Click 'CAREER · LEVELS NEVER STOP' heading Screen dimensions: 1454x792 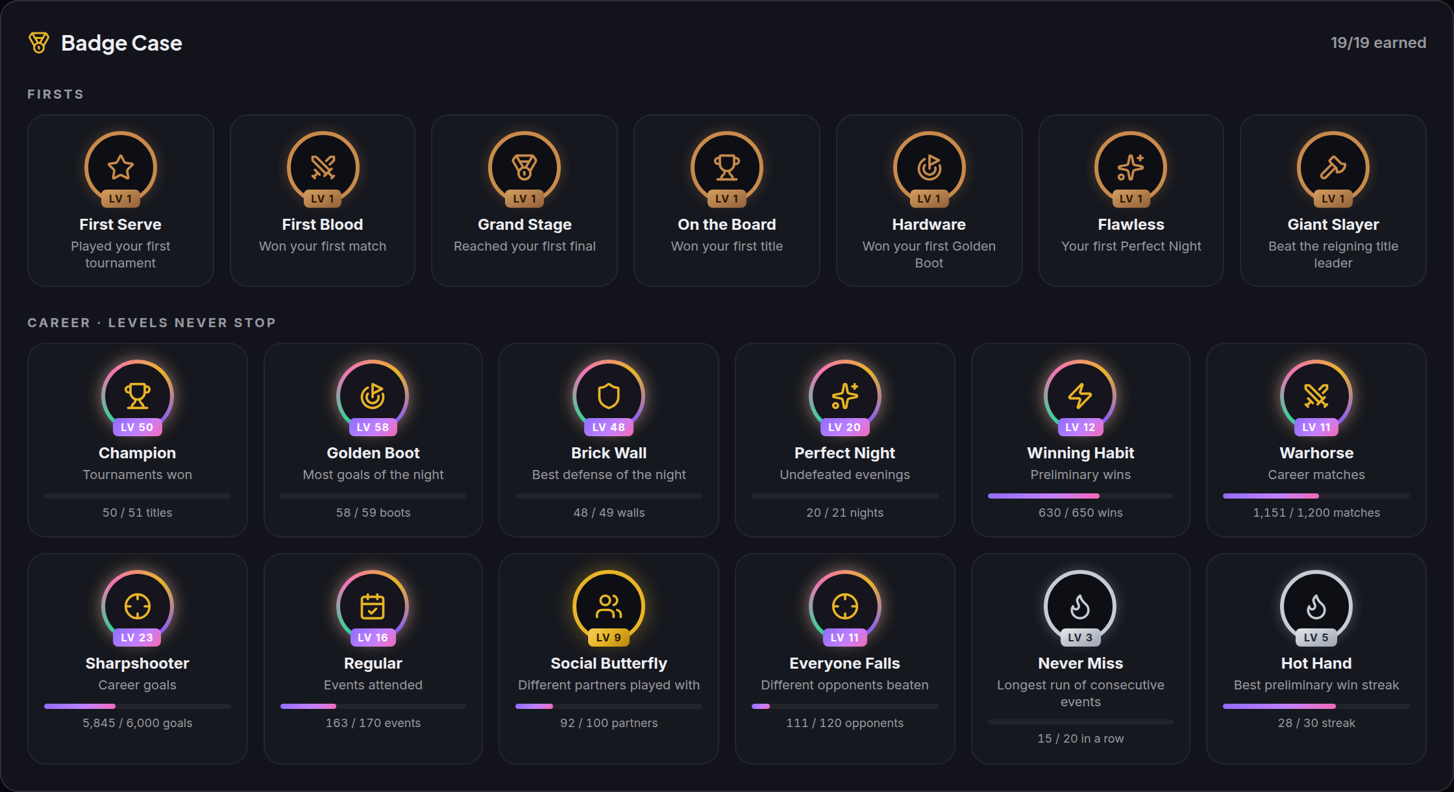tap(152, 323)
